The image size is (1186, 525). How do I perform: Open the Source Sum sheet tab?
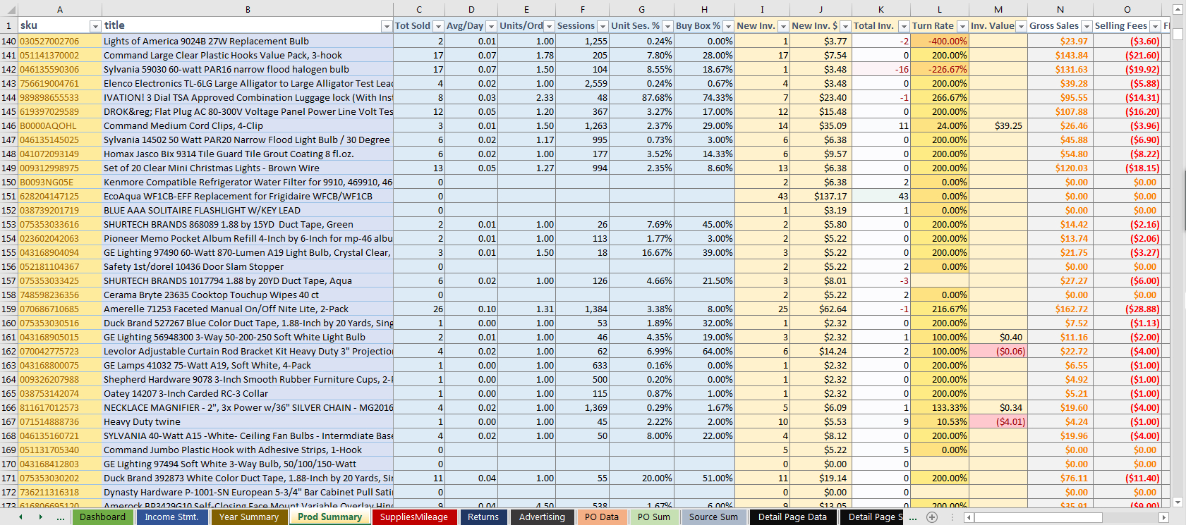713,517
